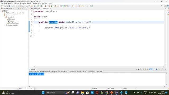Open the Open Console dropdown arrow
The height and width of the screenshot is (95, 169).
[x=162, y=69]
